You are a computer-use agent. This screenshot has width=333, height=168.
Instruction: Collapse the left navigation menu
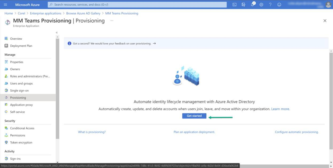(57, 32)
